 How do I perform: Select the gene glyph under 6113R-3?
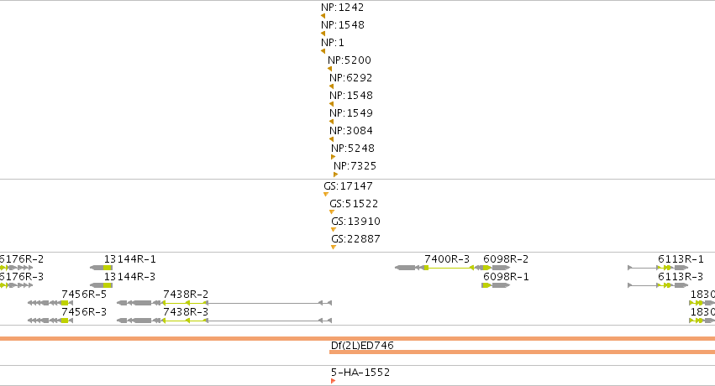(658, 285)
